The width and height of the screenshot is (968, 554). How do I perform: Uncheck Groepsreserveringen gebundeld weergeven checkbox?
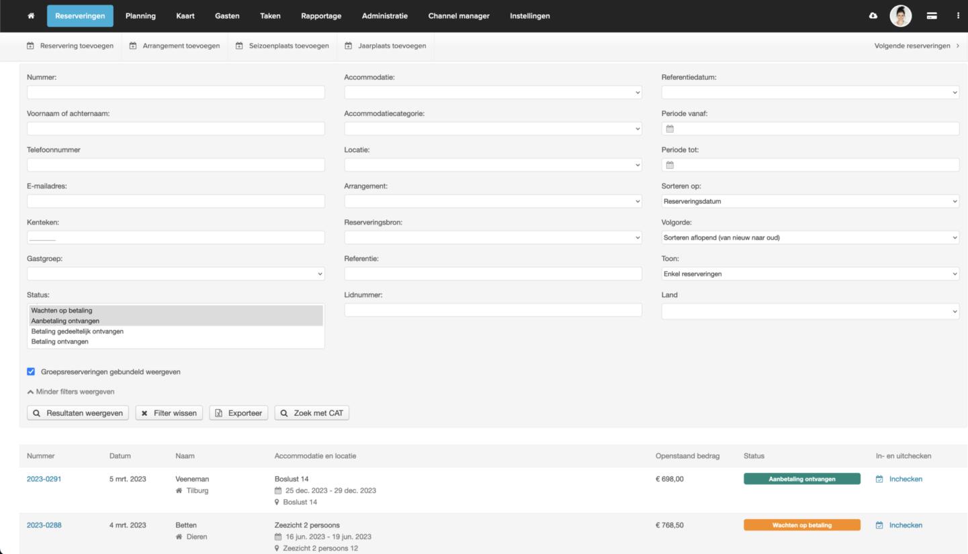tap(31, 372)
